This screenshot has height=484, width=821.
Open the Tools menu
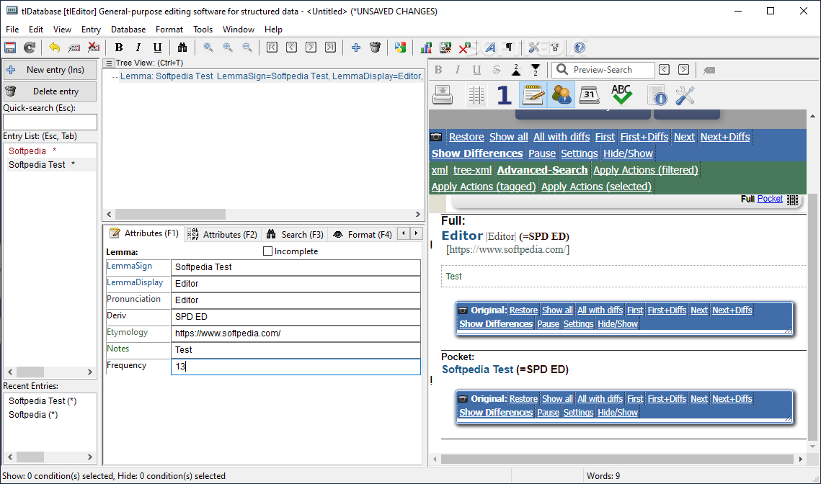coord(203,30)
